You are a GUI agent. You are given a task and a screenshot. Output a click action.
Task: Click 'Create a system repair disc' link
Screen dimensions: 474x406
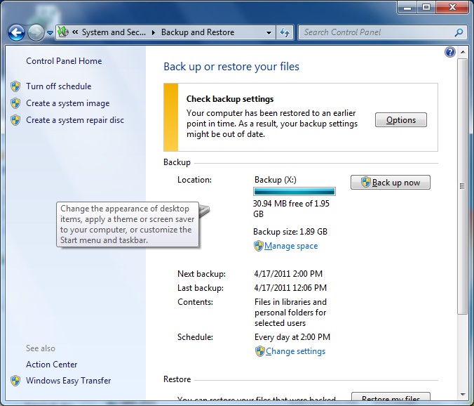click(x=75, y=120)
